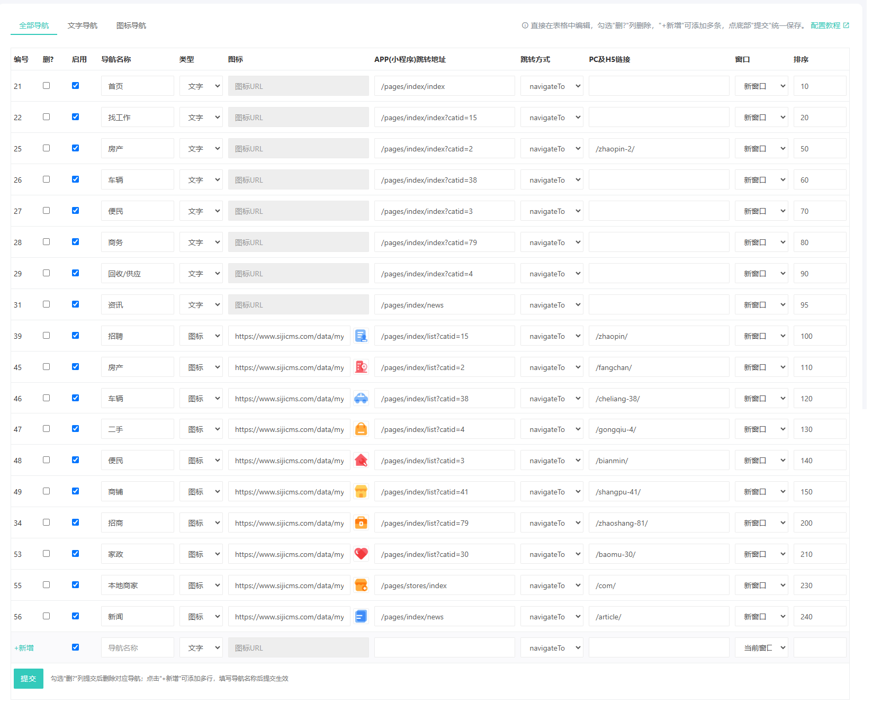
Task: Mark row 31 资讯 for deletion
Action: [47, 304]
